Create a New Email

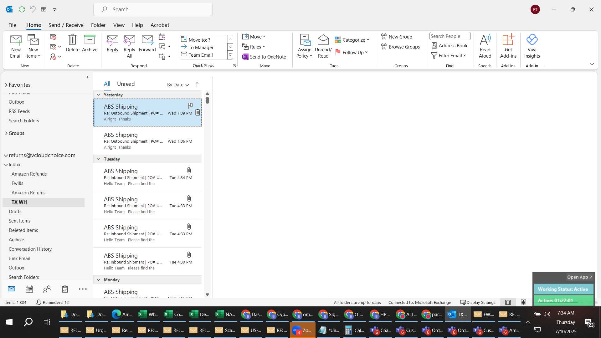(16, 46)
